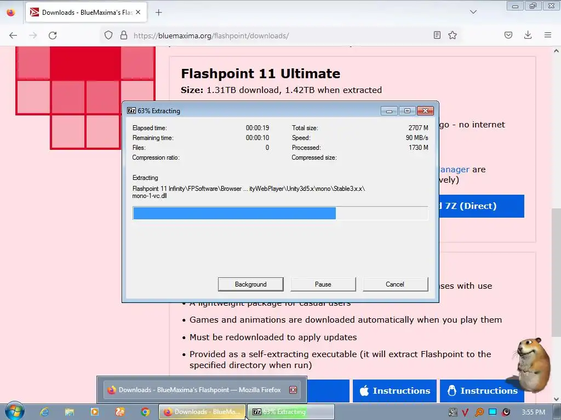
Task: Click the hamster desktop mascot
Action: pyautogui.click(x=532, y=364)
